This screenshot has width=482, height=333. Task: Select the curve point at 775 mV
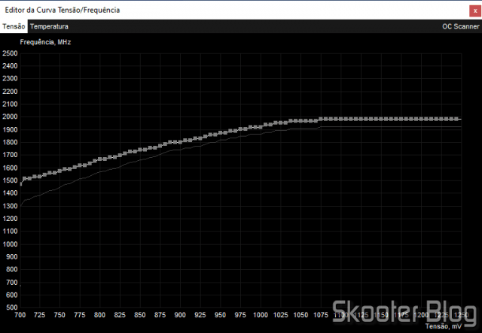(80, 165)
